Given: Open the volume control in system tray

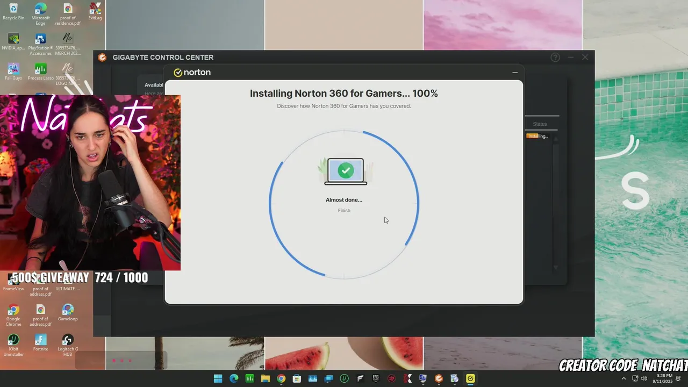Looking at the screenshot, I should (x=644, y=378).
